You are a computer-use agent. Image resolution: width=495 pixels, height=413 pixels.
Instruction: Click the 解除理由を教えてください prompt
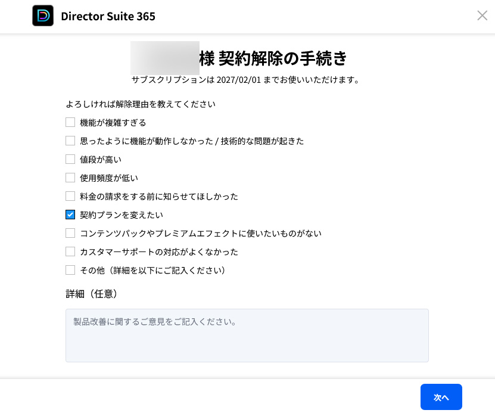click(x=141, y=104)
